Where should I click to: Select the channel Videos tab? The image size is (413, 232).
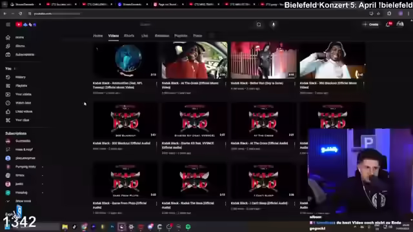point(114,36)
